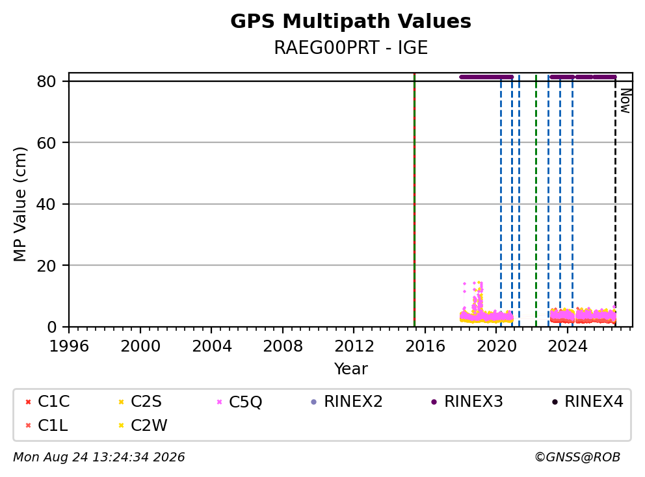Click the C1L legend marker

[28, 426]
